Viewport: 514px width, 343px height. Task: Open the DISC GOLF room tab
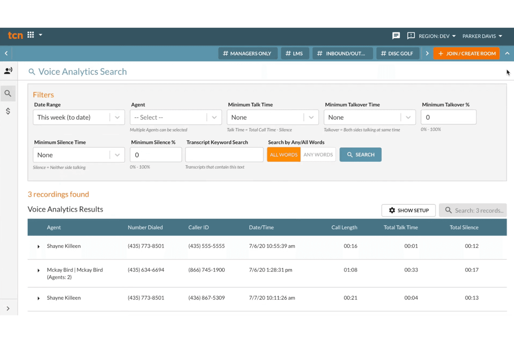398,54
